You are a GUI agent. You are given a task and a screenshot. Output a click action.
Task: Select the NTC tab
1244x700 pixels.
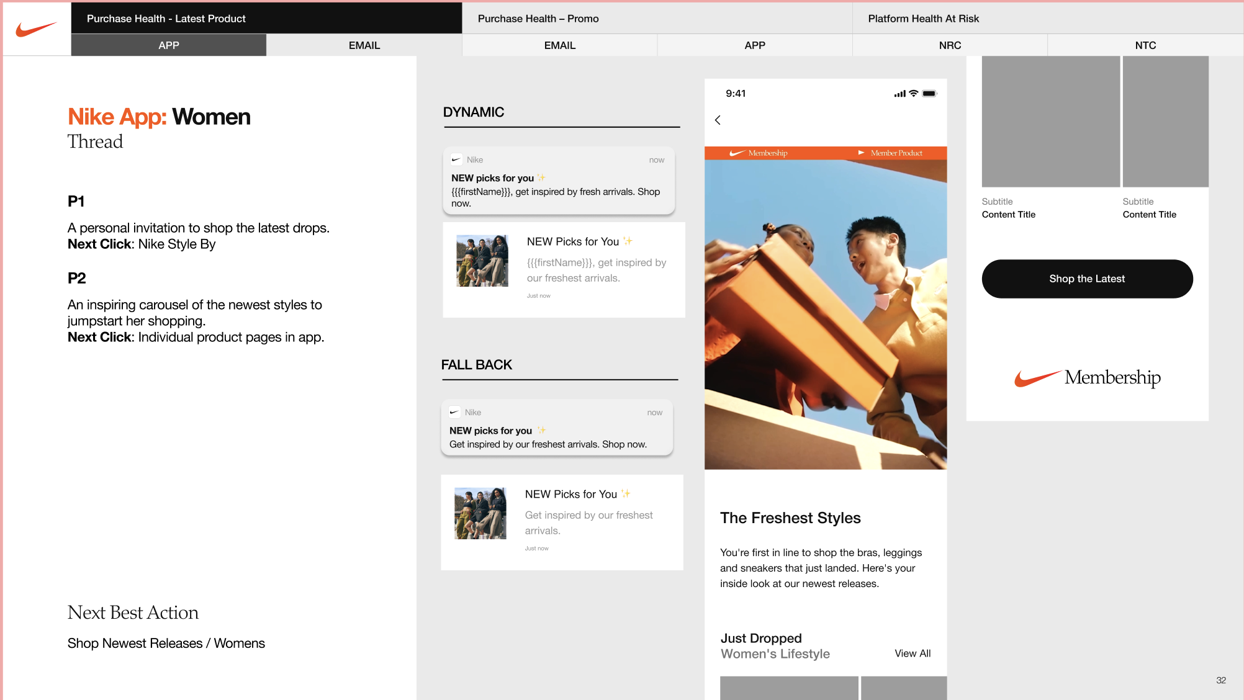click(1145, 45)
